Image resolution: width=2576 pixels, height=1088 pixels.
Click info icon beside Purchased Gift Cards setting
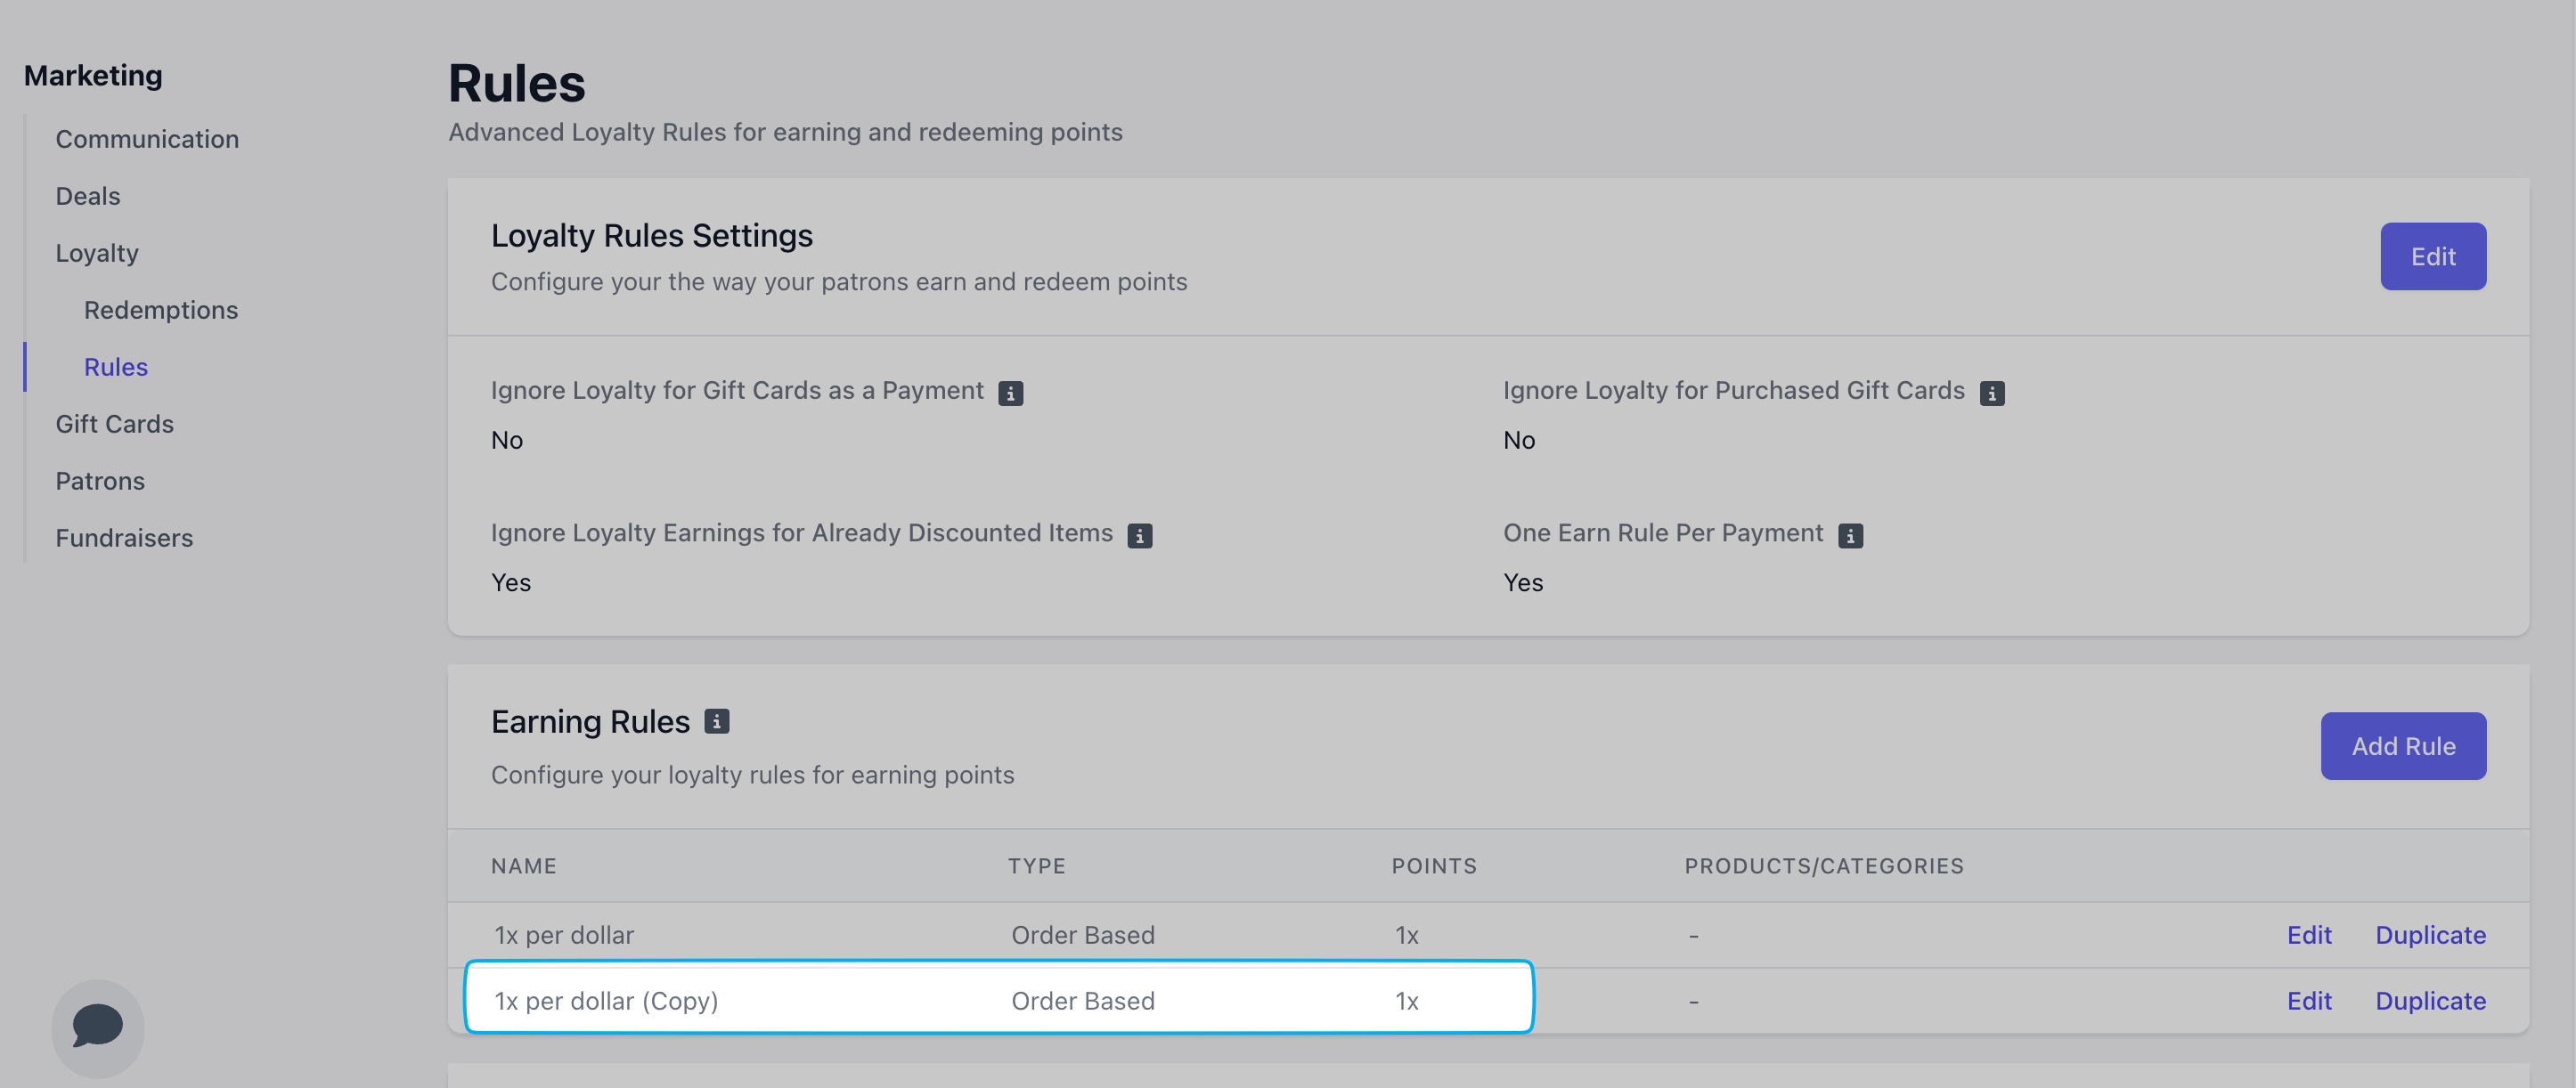tap(1991, 393)
